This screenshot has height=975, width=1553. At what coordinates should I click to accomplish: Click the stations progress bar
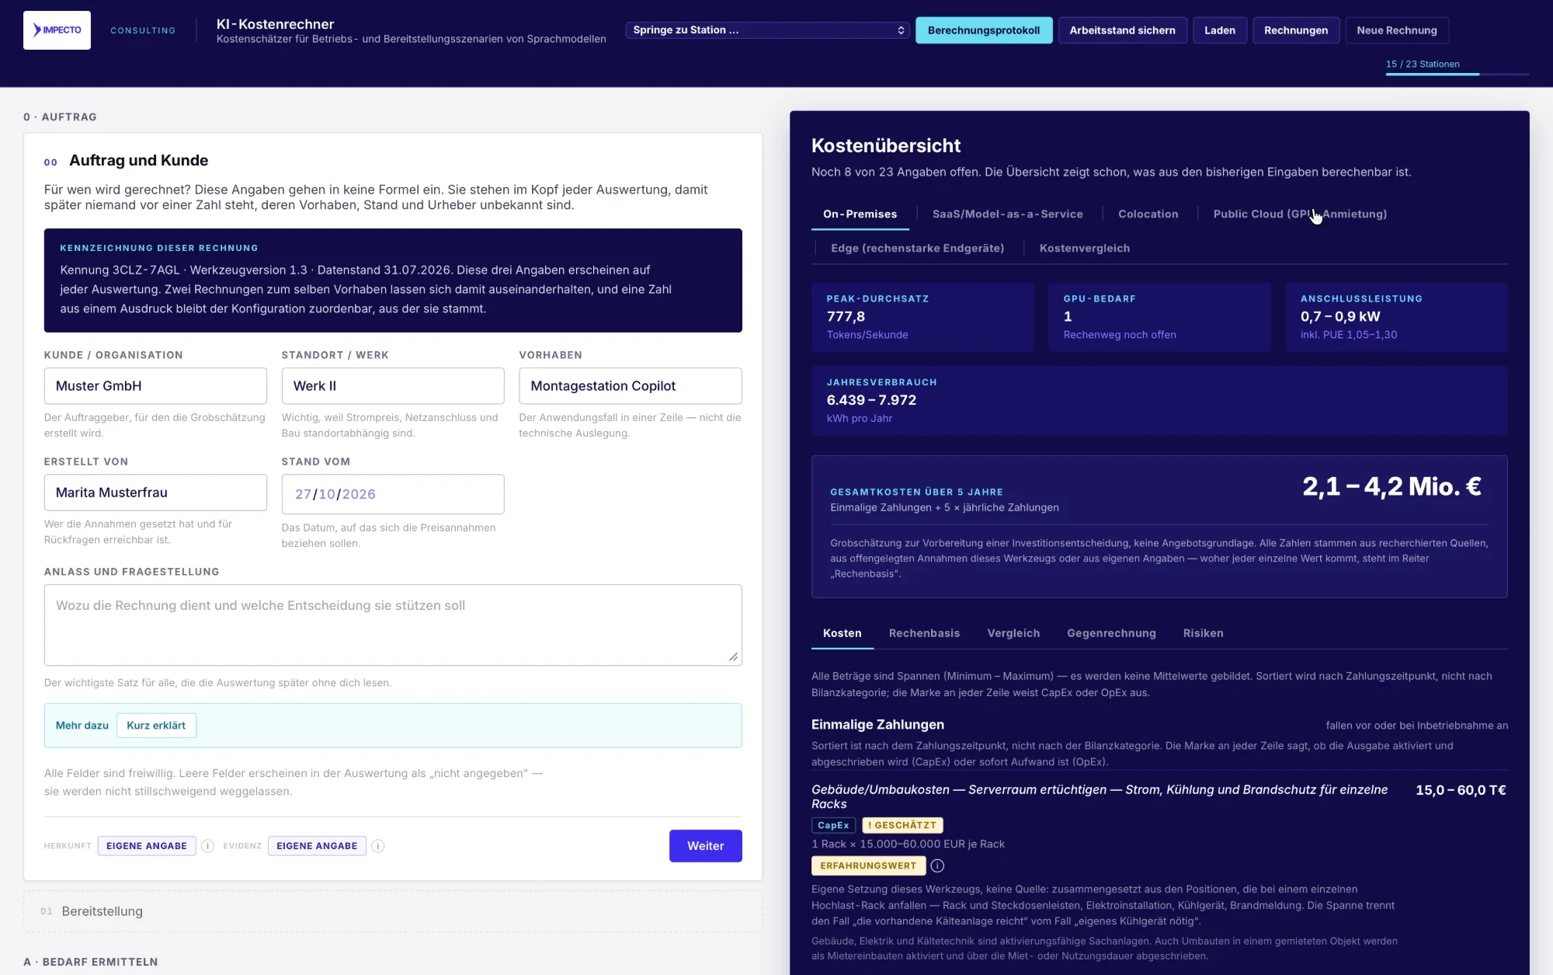[x=1457, y=74]
